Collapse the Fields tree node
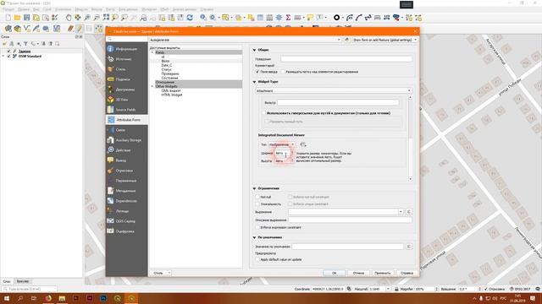The width and height of the screenshot is (542, 304). click(x=152, y=52)
